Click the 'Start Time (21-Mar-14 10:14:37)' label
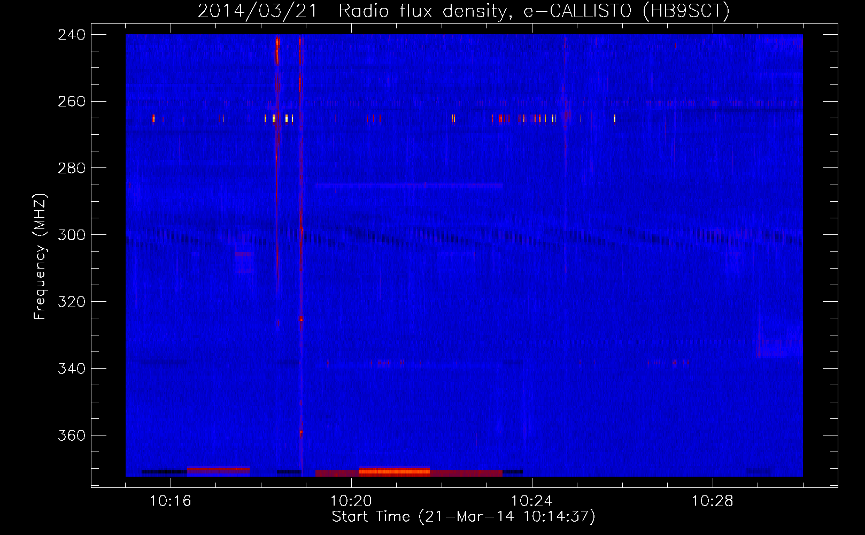This screenshot has width=865, height=535. click(464, 517)
